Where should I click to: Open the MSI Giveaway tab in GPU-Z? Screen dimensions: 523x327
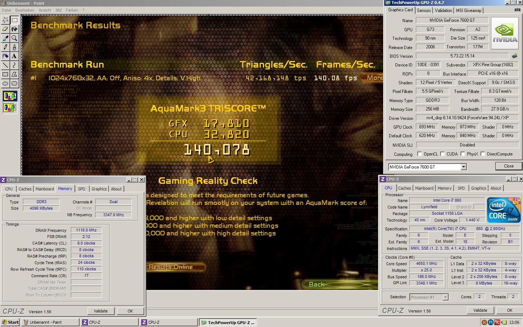point(469,11)
